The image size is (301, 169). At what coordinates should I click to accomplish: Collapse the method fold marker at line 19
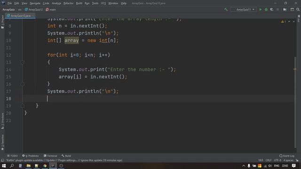point(22,106)
